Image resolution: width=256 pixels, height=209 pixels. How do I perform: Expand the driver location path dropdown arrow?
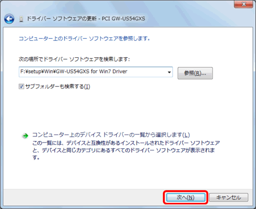(x=169, y=72)
